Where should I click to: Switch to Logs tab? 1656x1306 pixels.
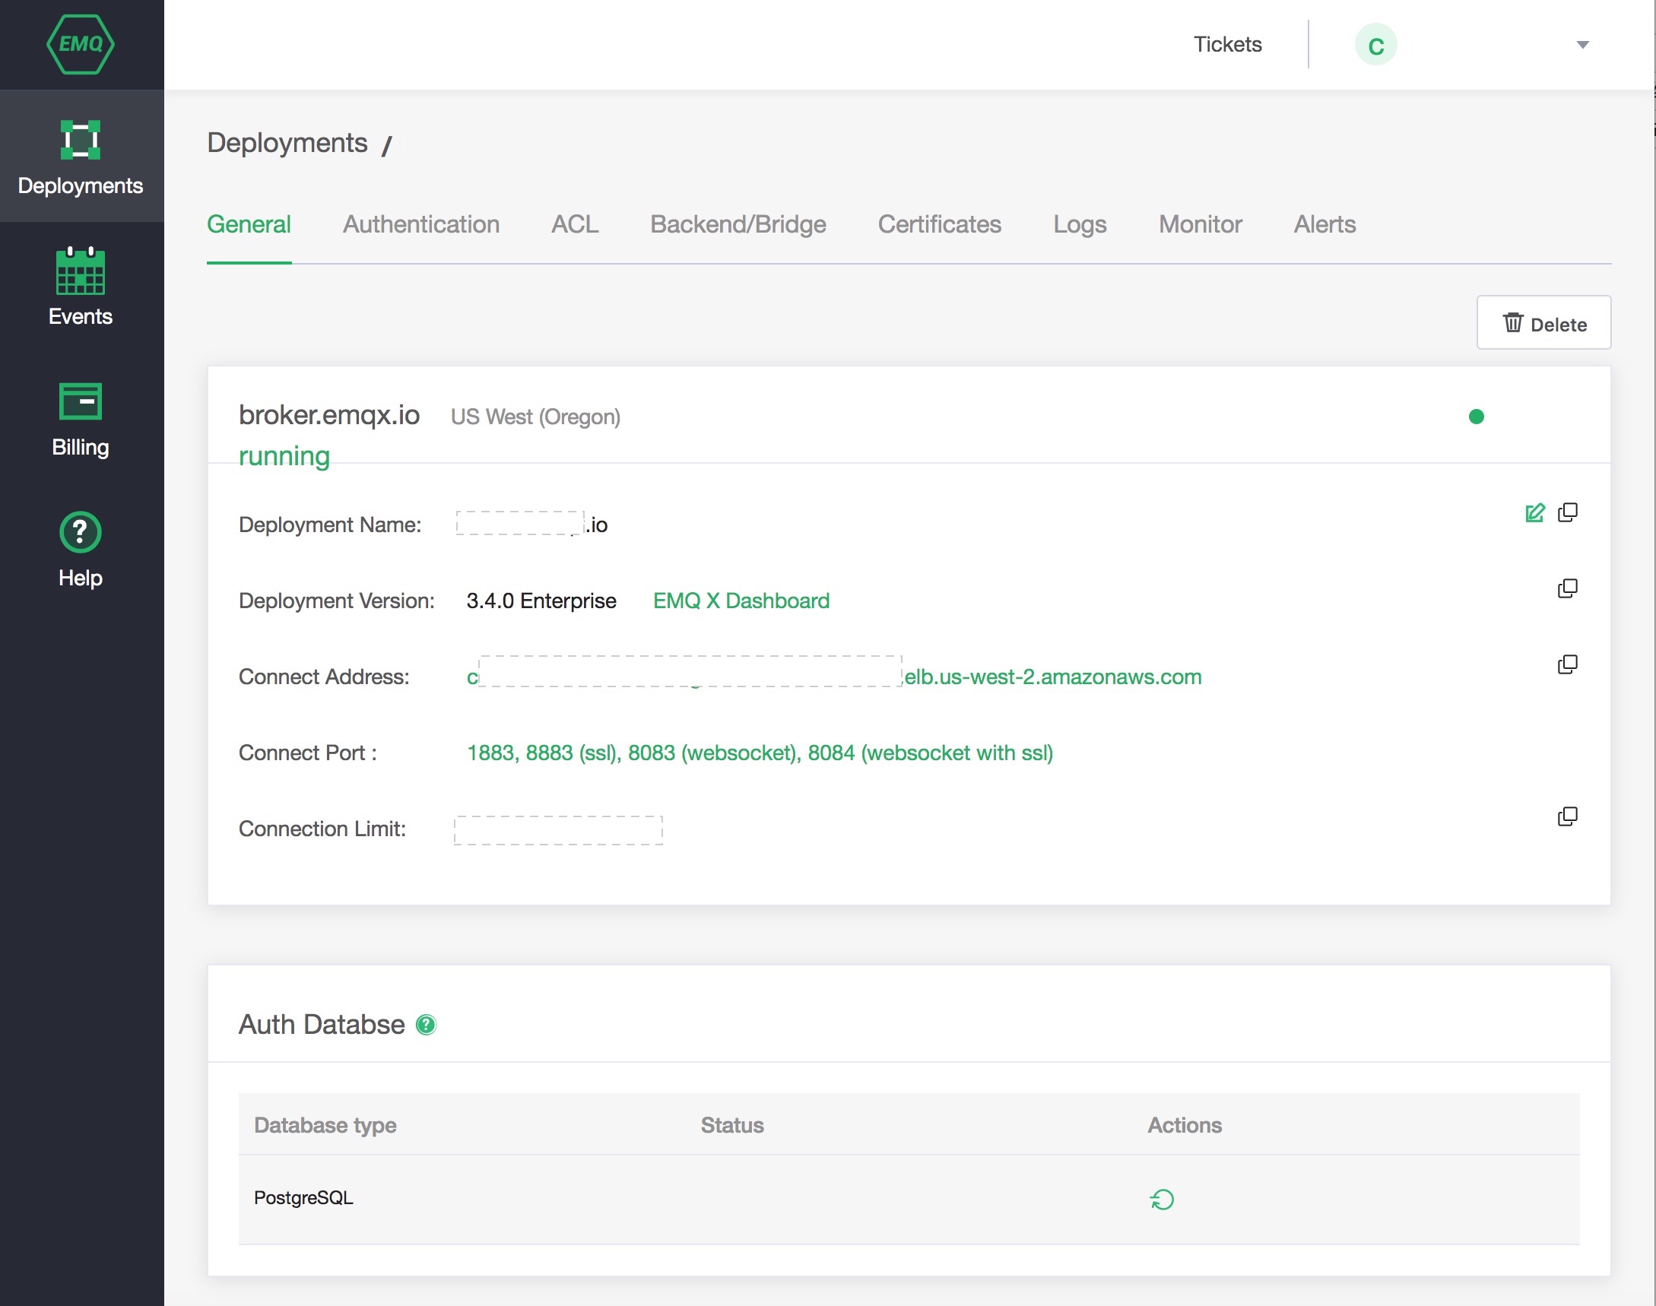tap(1080, 224)
